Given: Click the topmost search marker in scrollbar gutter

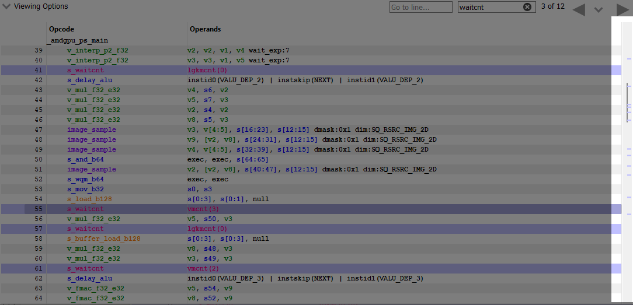Looking at the screenshot, I should pos(628,59).
